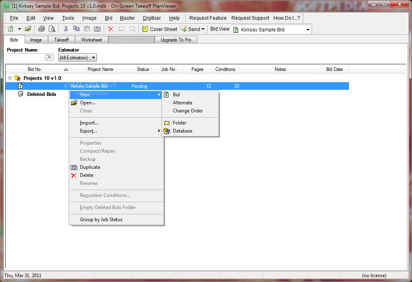Click Group by Job Status in context menu
Viewport: 412px width, 282px height.
pyautogui.click(x=116, y=220)
